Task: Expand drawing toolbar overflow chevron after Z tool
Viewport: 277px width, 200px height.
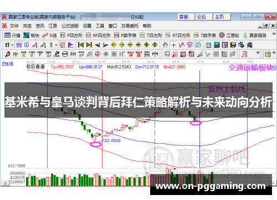Action: click(x=258, y=52)
